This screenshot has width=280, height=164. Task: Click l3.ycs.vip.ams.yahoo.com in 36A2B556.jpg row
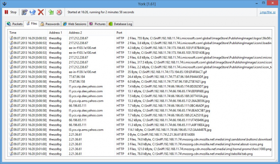86,101
